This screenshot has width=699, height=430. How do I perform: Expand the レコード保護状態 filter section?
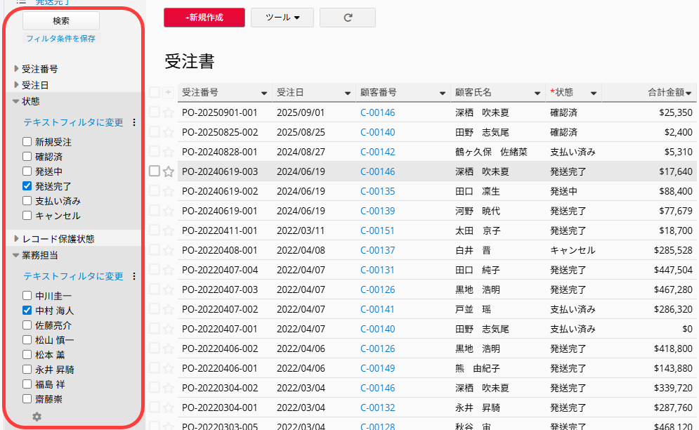coord(17,239)
